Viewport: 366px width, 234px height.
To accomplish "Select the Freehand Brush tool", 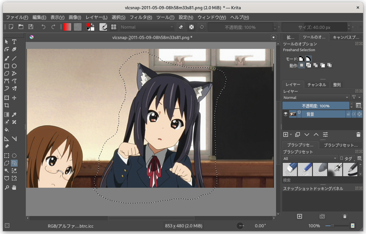I will 7,58.
